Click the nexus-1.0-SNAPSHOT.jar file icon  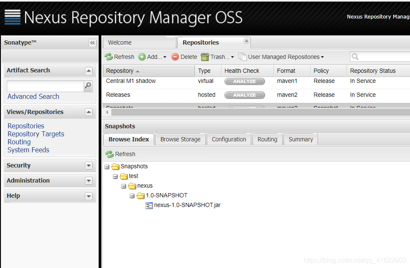(x=149, y=205)
